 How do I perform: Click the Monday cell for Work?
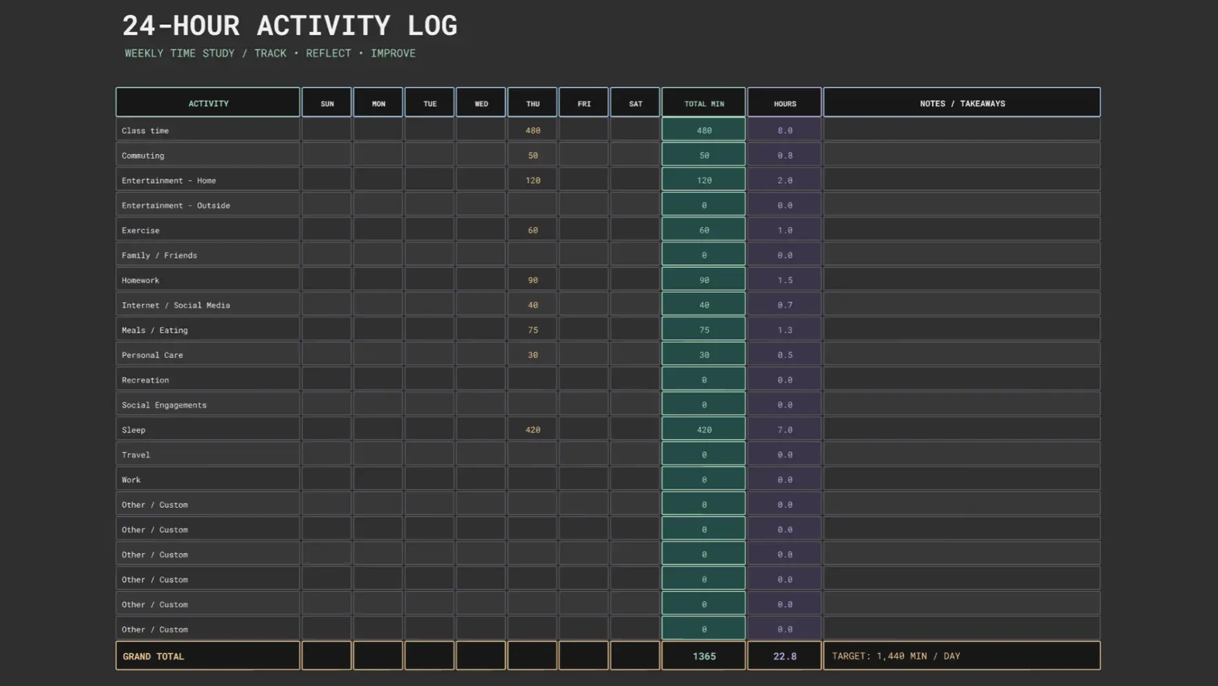click(x=378, y=479)
